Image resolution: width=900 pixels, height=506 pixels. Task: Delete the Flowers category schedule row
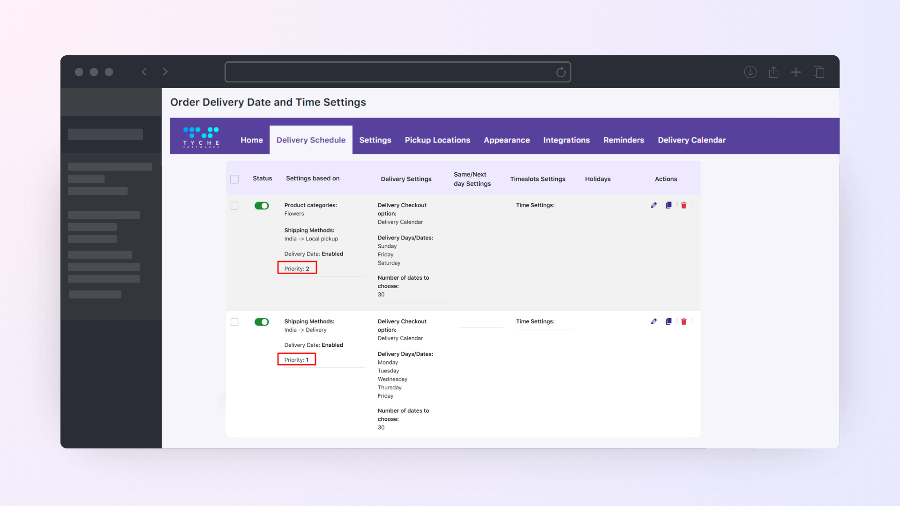click(x=684, y=205)
